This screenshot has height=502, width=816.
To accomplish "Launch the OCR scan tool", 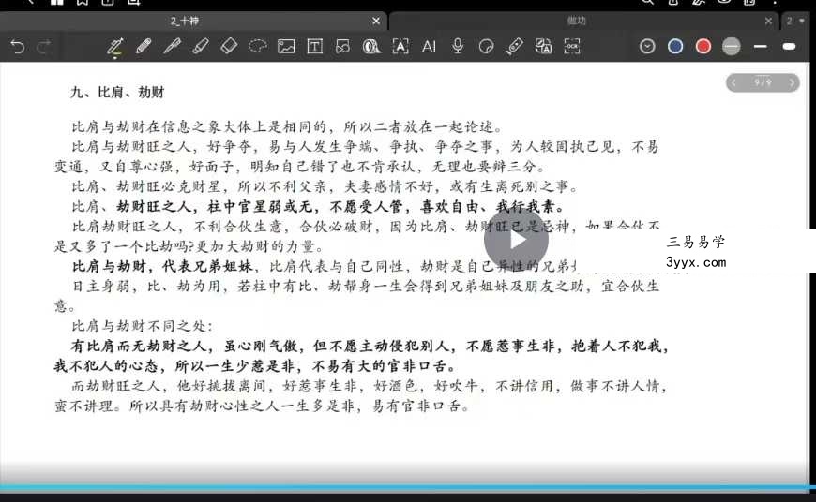I will coord(572,47).
